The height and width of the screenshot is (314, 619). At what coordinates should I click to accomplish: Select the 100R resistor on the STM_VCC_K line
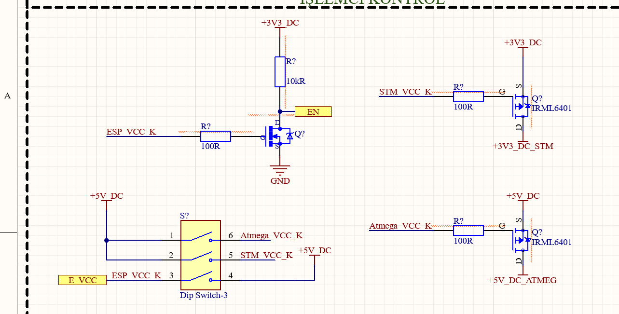(x=468, y=96)
